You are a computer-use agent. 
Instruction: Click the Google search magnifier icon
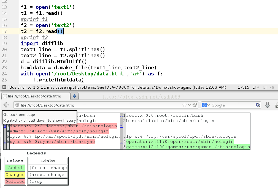click(258, 105)
